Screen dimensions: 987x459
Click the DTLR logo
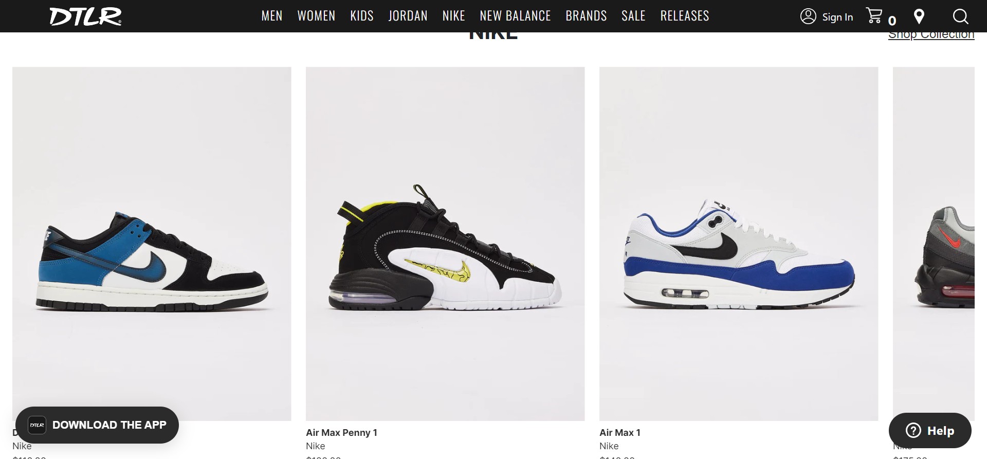click(x=85, y=16)
